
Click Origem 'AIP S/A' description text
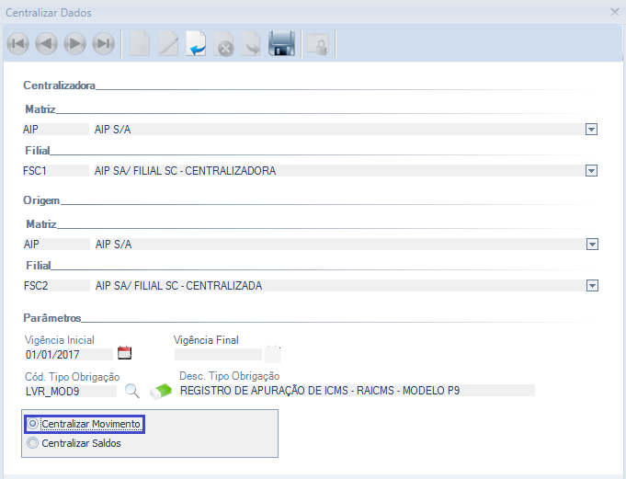[113, 245]
